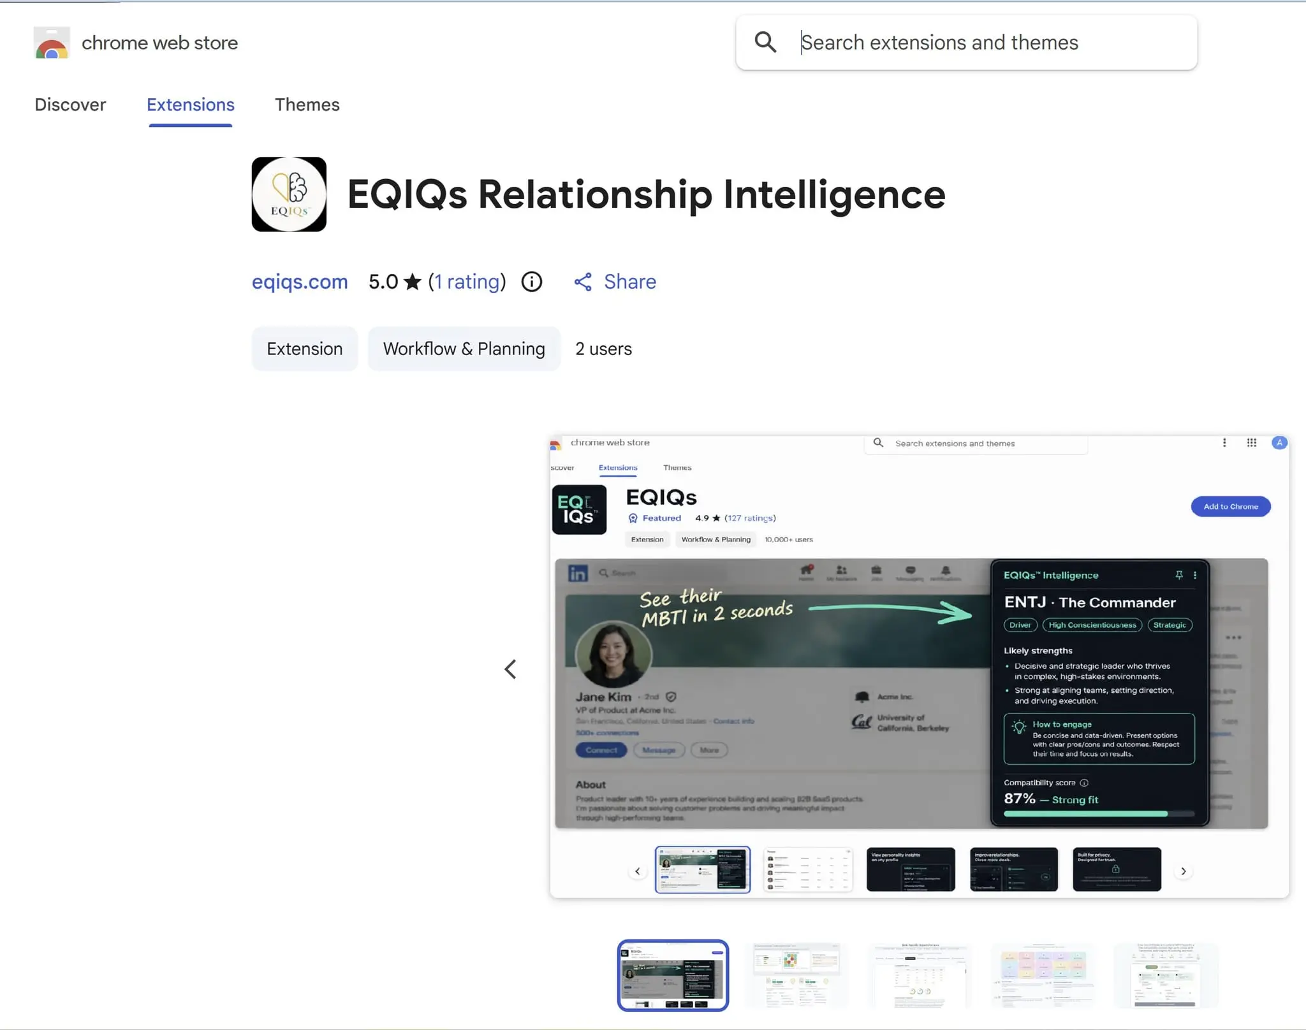Open the Discover tab

70,105
